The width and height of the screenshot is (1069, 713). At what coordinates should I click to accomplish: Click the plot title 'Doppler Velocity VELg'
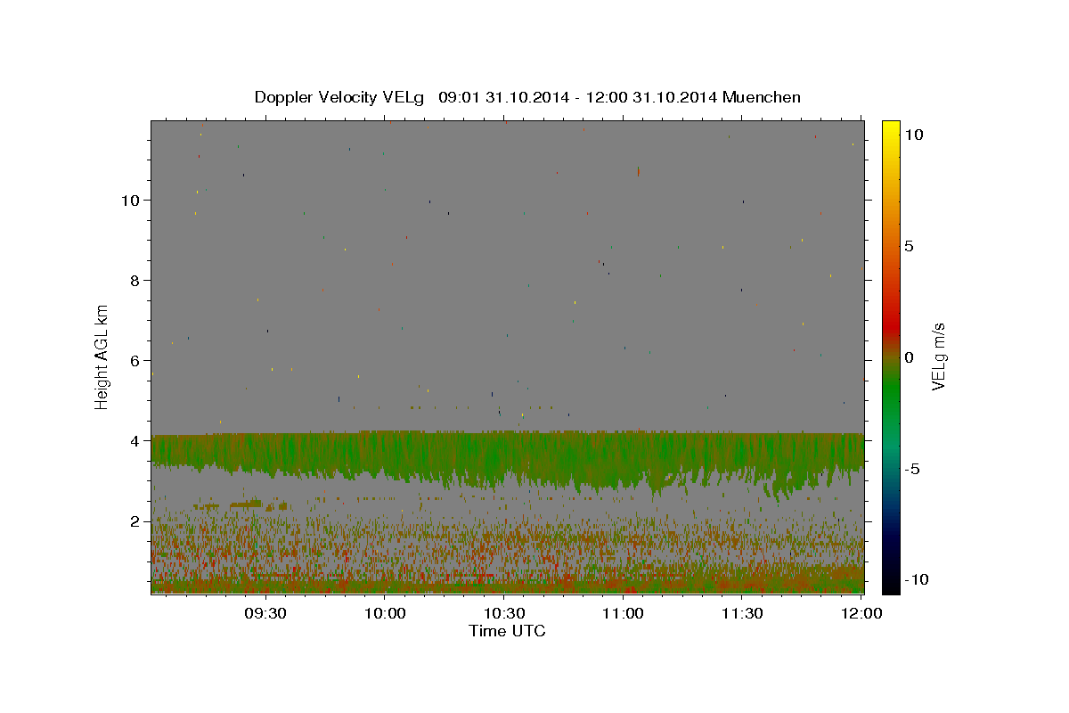341,97
